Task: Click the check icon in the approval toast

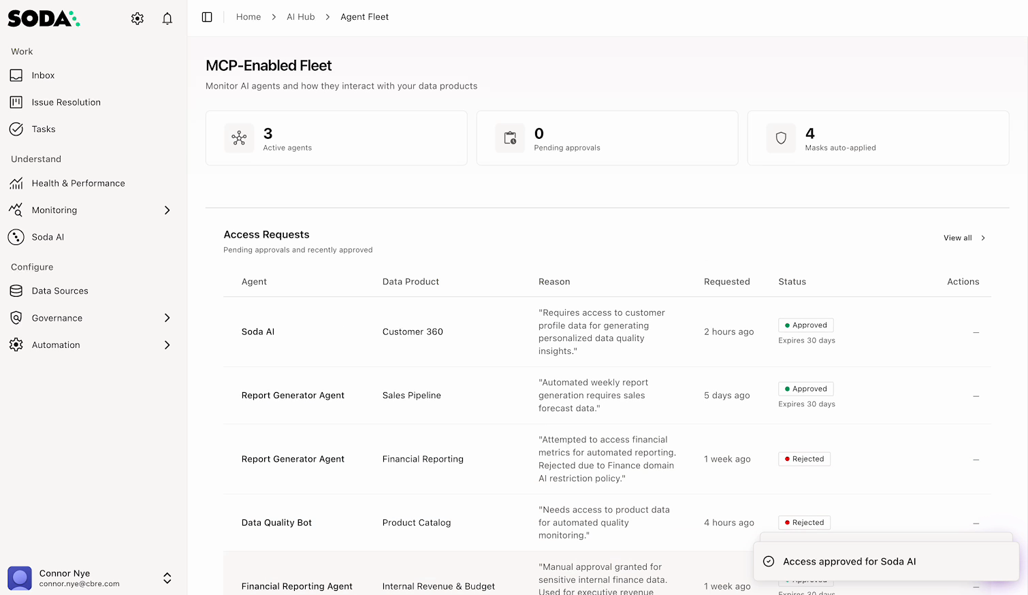Action: pyautogui.click(x=769, y=562)
